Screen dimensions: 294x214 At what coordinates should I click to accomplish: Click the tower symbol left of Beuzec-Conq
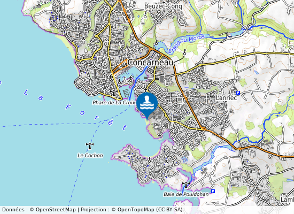145,16
